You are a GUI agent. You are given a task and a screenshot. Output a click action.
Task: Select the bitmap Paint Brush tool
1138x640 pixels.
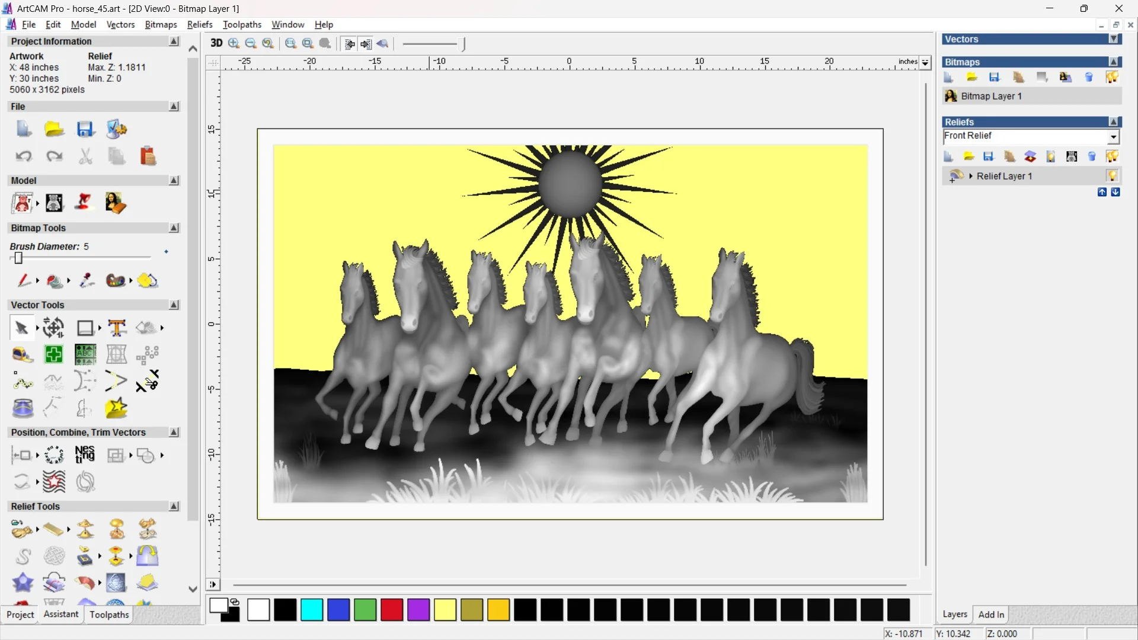(24, 280)
